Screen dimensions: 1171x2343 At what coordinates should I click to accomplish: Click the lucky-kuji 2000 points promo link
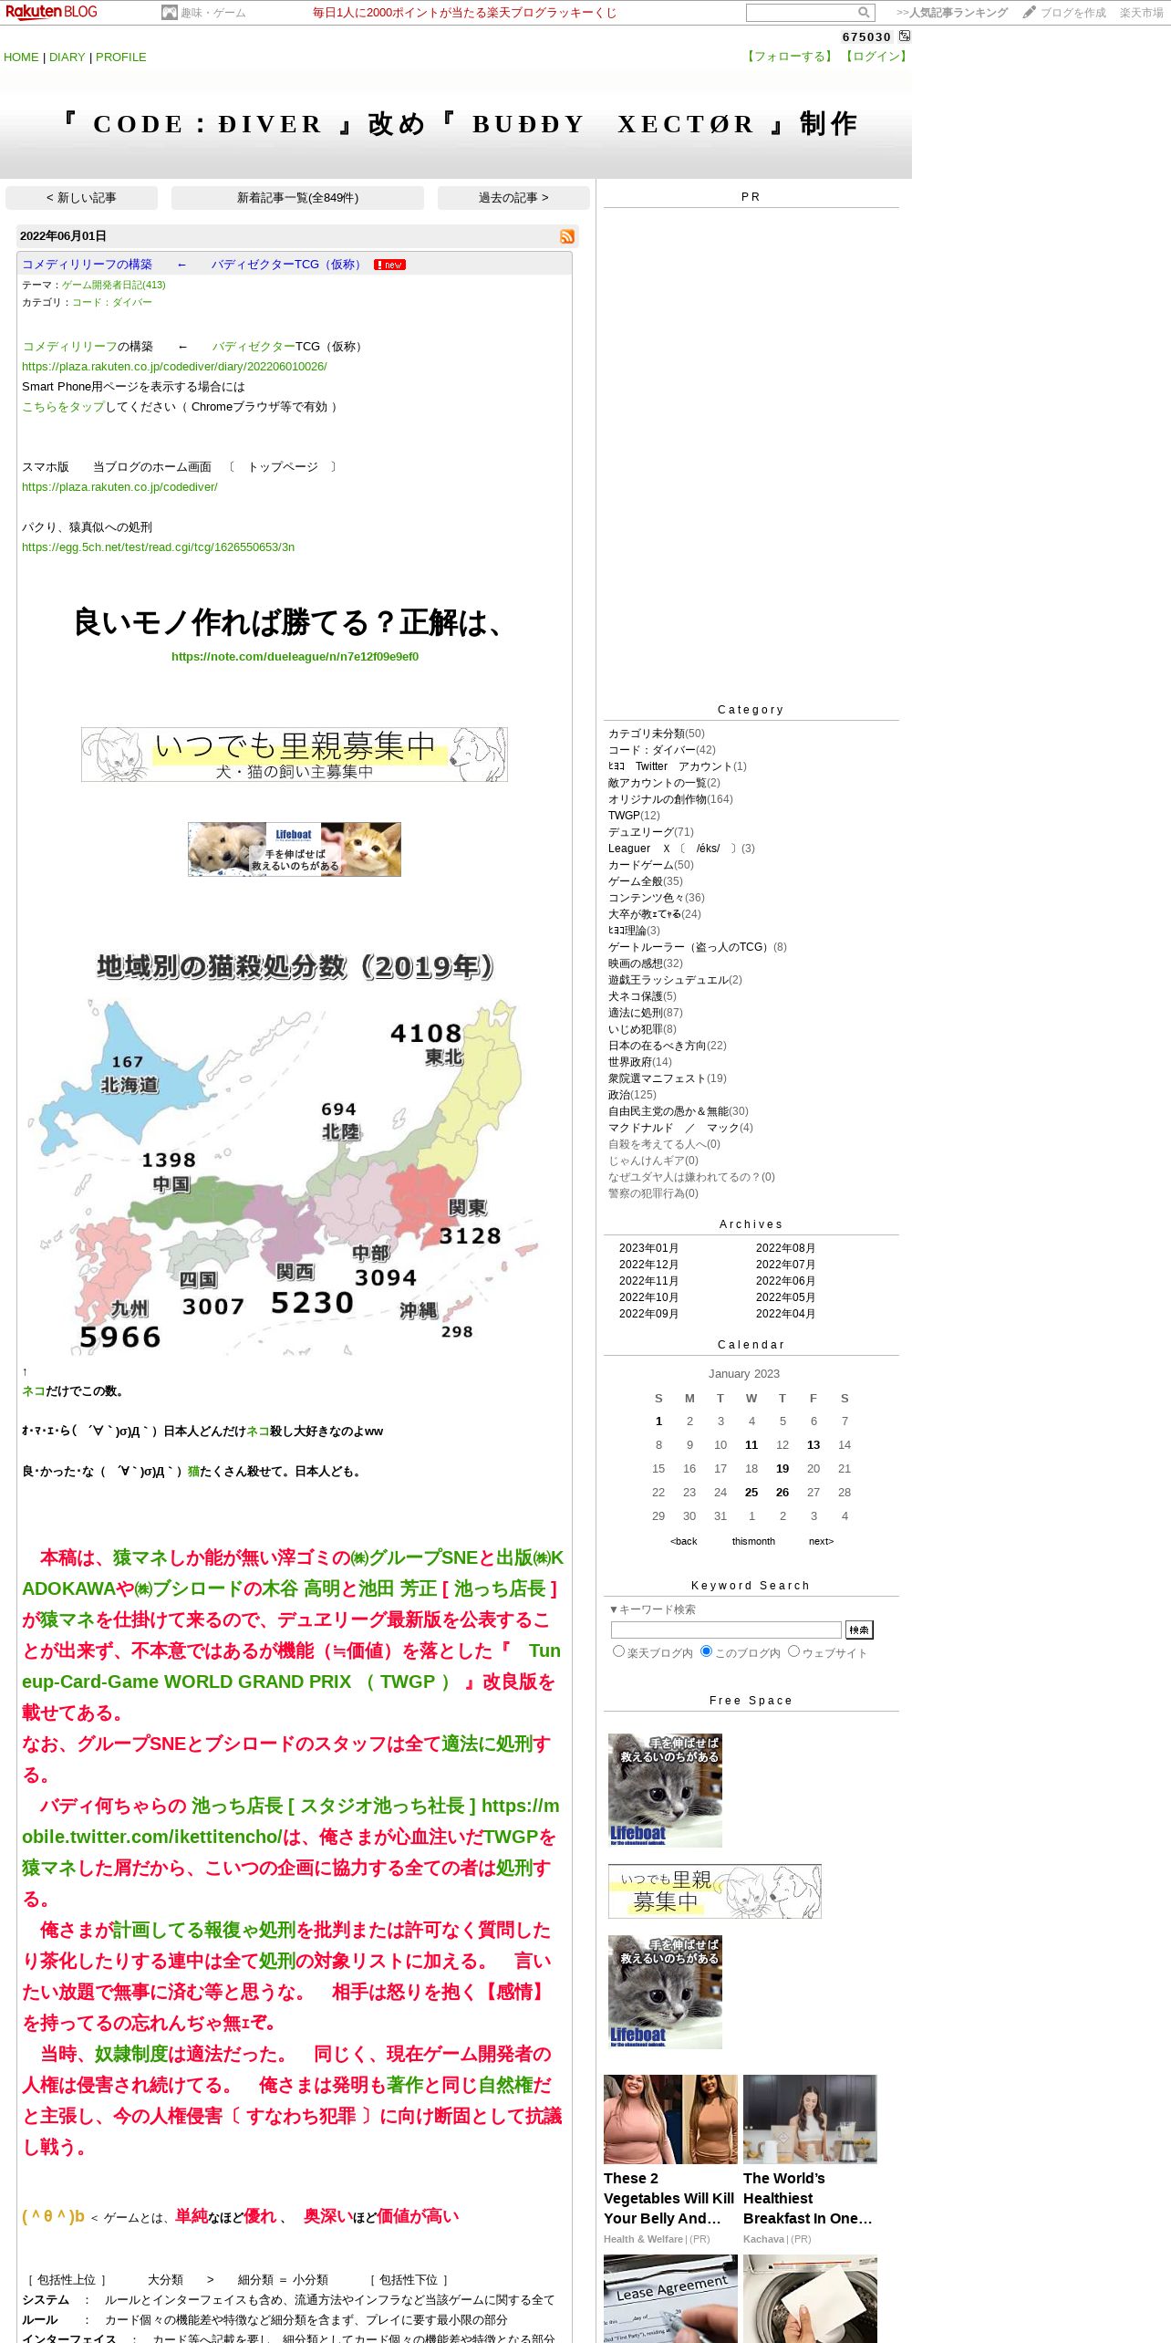[x=464, y=13]
